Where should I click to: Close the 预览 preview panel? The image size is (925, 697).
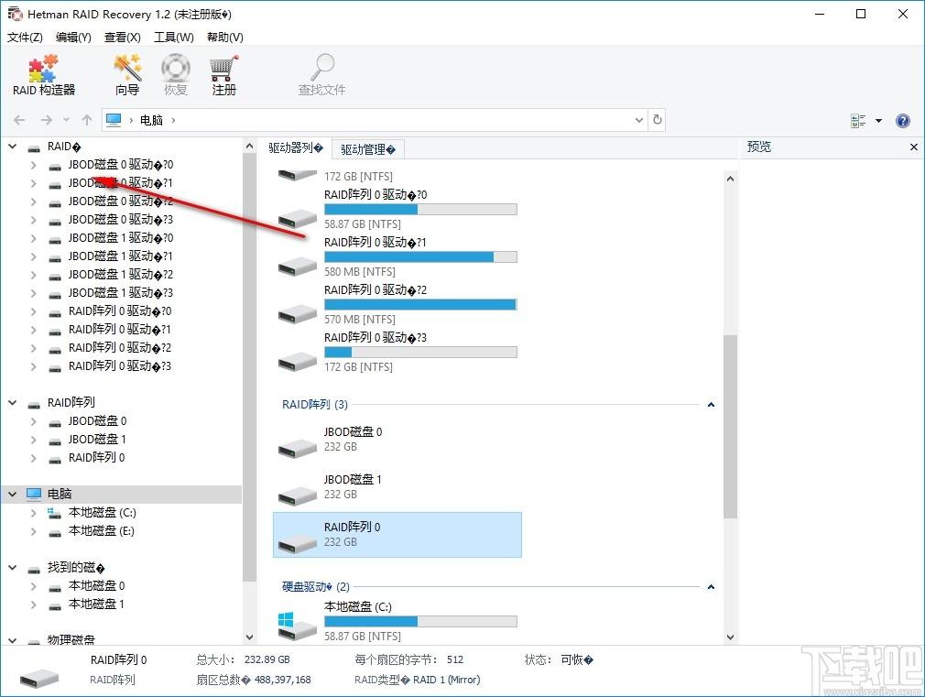(x=914, y=147)
